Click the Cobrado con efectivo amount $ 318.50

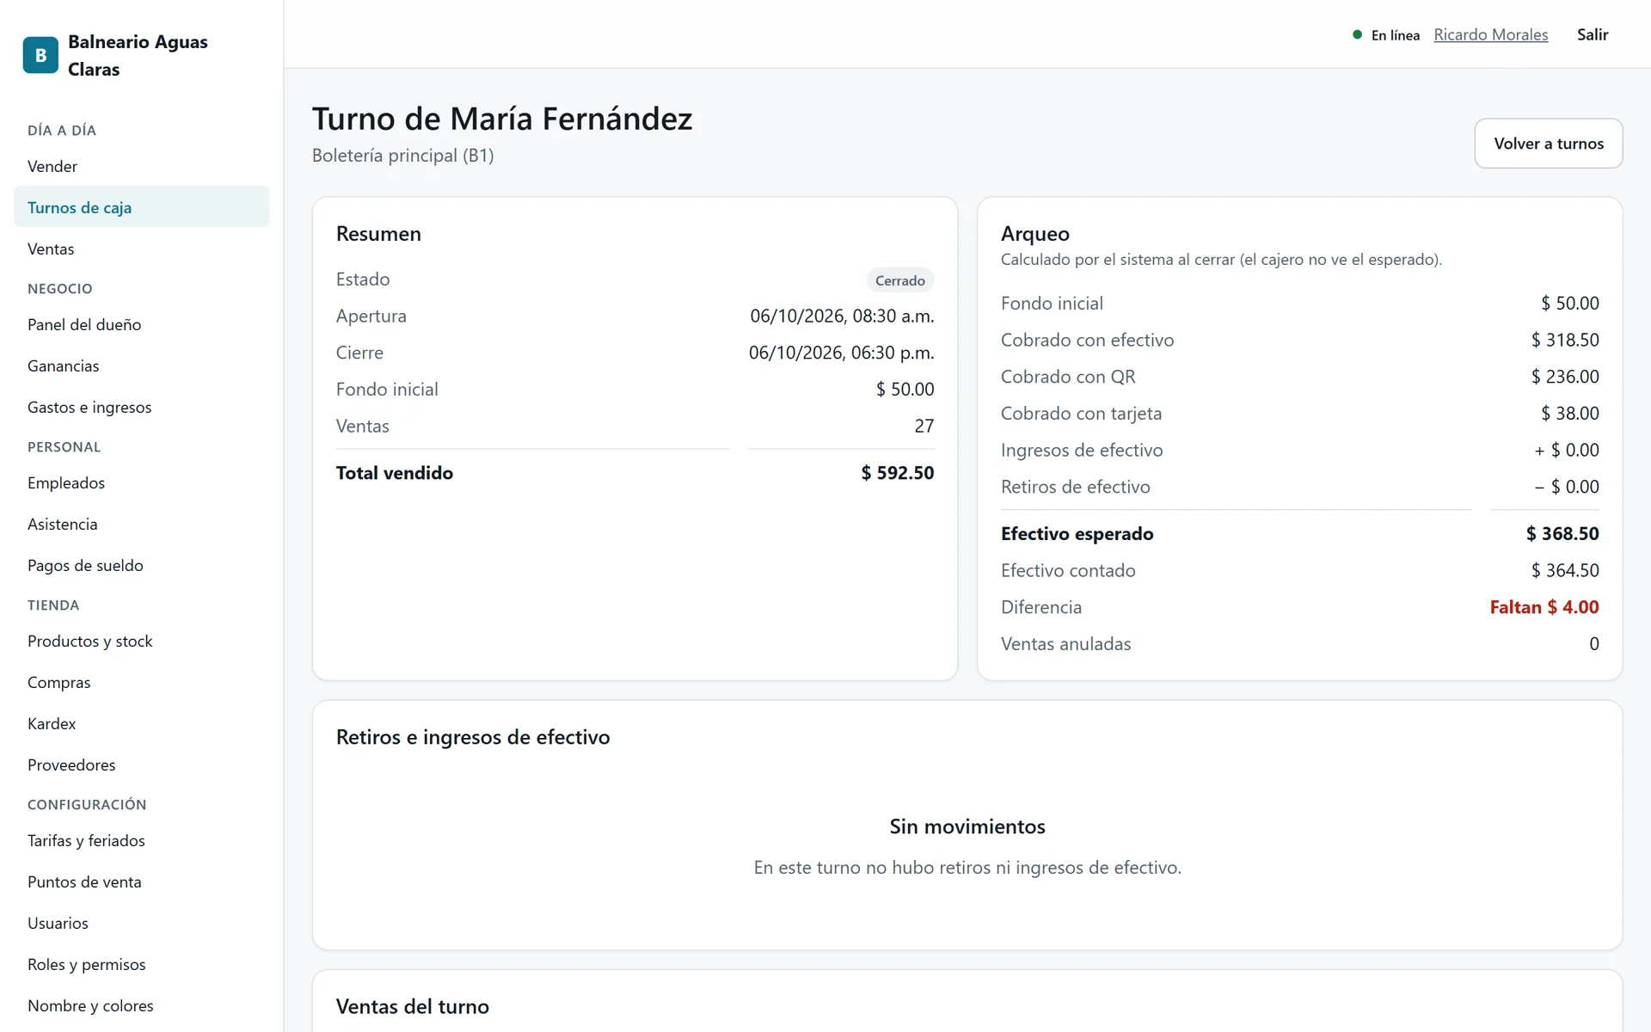[1564, 340]
